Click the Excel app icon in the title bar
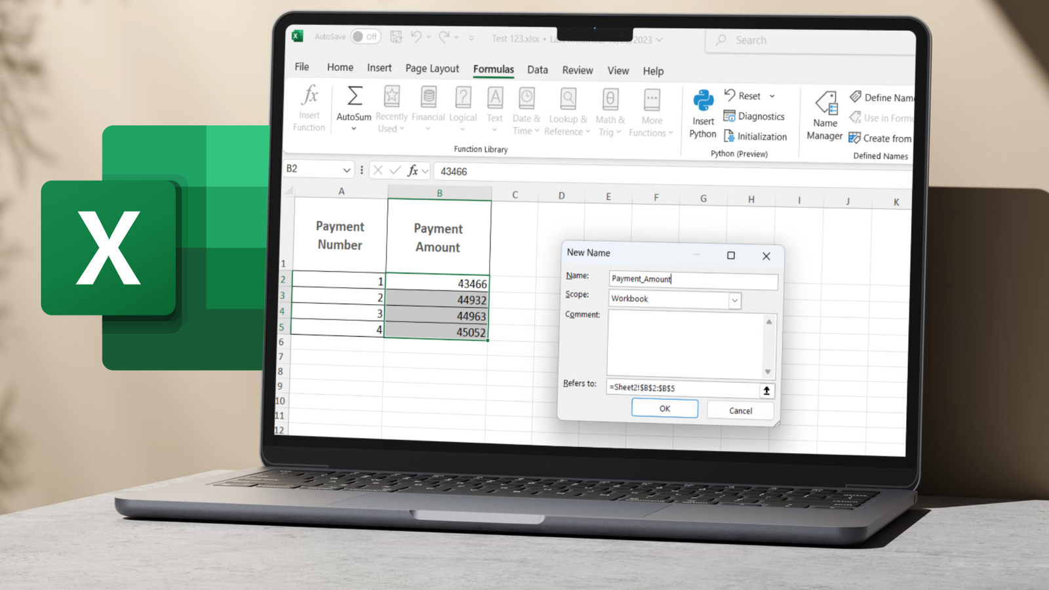 [x=298, y=36]
